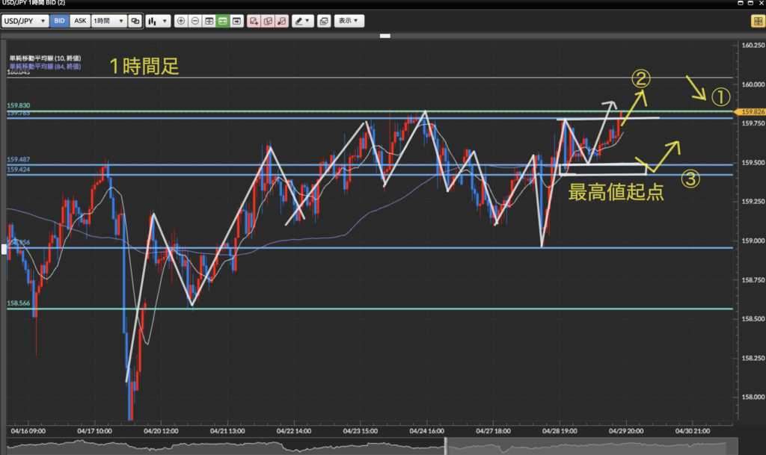Click the chart link icon beside timeframe

point(135,21)
